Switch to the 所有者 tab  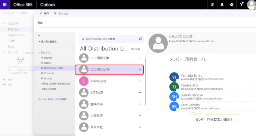(x=191, y=59)
